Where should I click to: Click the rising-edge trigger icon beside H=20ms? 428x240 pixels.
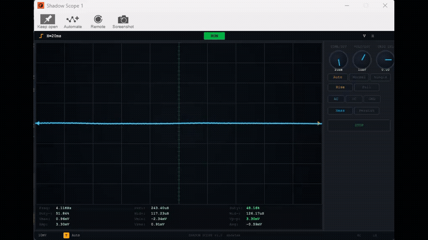coord(41,36)
